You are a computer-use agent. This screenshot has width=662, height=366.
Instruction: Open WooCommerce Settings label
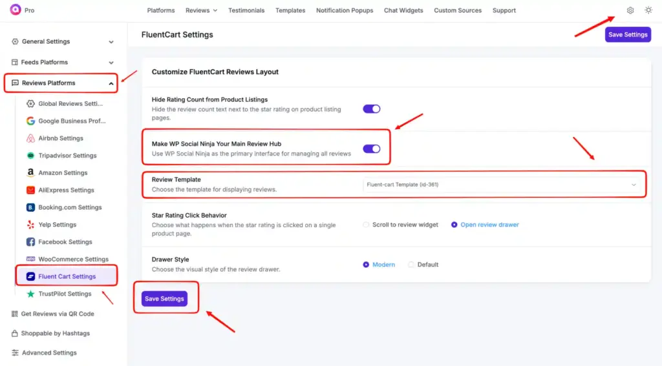pos(74,259)
